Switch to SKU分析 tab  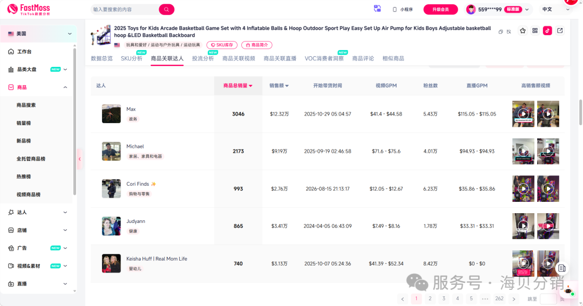[132, 59]
